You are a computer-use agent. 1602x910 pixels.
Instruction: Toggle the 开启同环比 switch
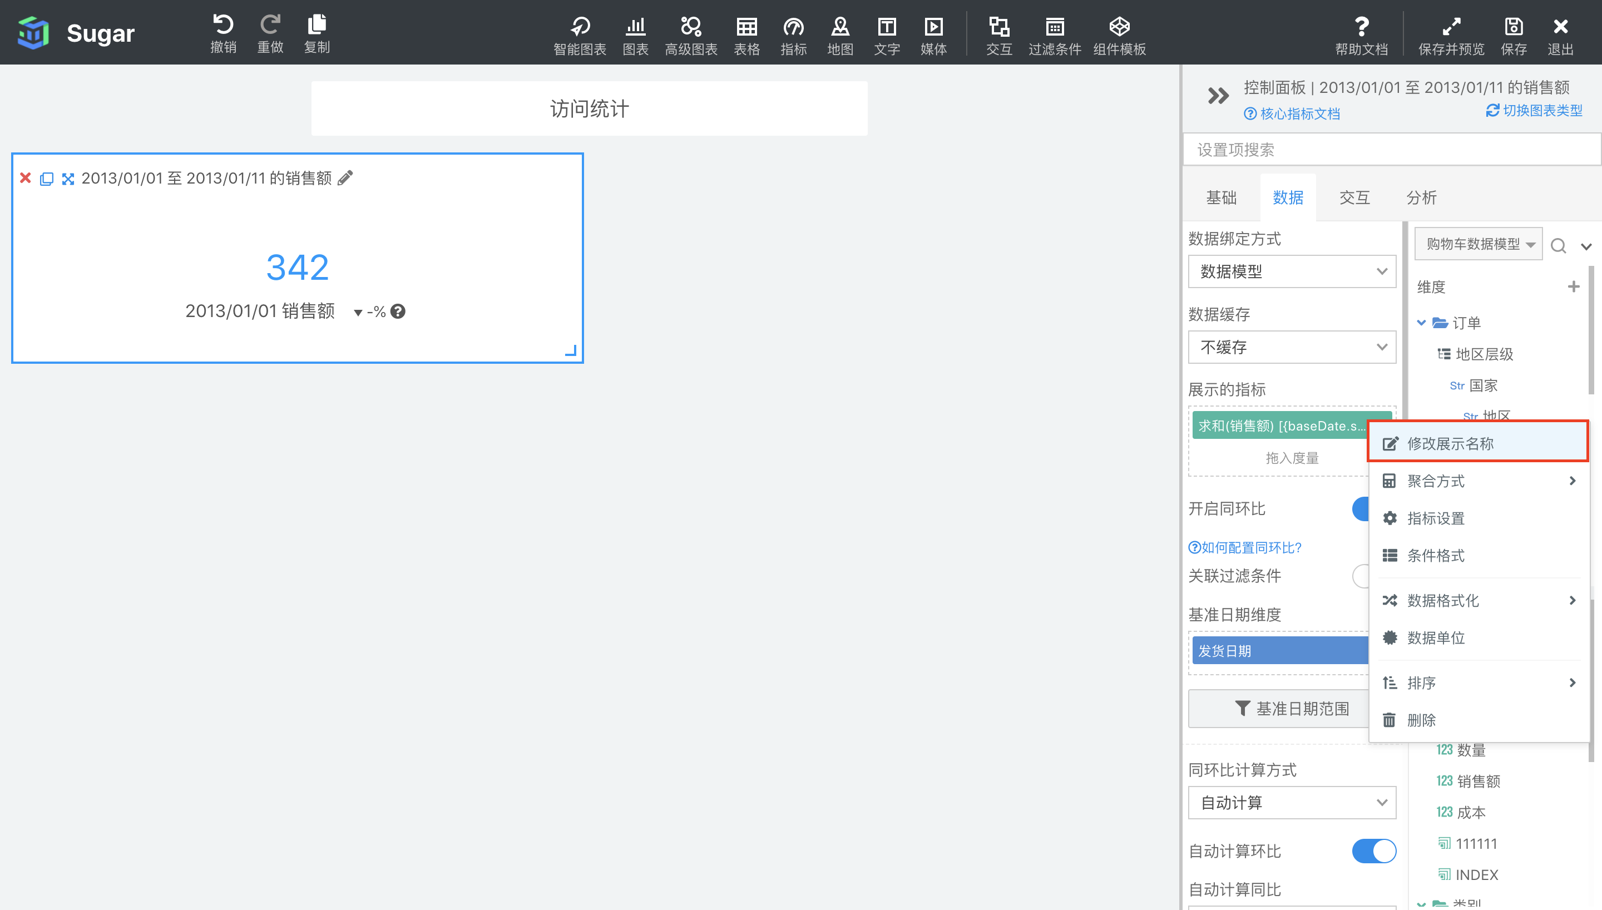[1360, 509]
